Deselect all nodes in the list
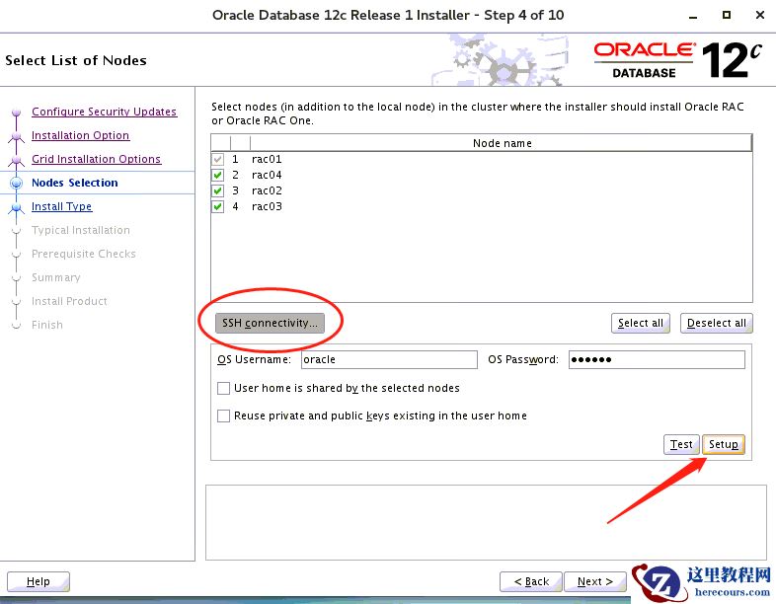 click(x=716, y=323)
